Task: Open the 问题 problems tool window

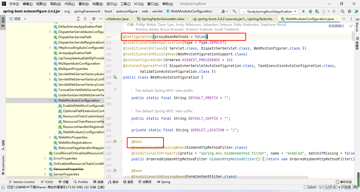Action: [63, 182]
